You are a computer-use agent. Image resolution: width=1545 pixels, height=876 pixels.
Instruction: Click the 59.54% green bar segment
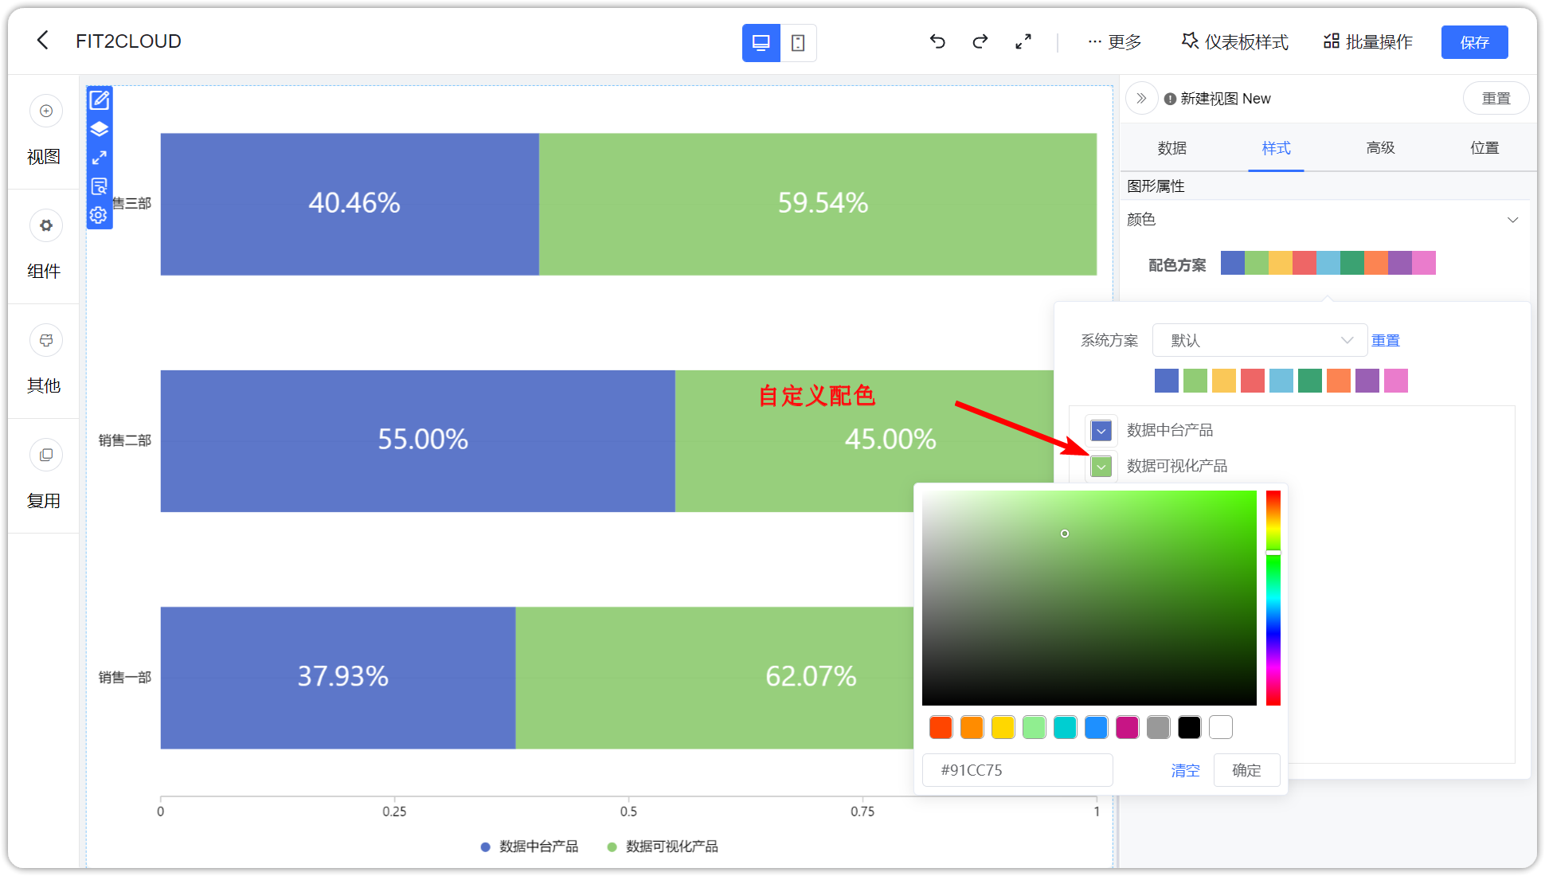[x=818, y=204]
